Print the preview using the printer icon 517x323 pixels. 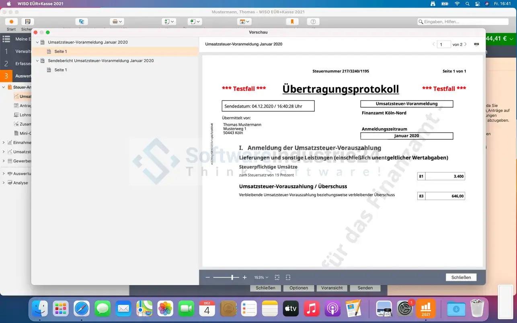pyautogui.click(x=476, y=44)
